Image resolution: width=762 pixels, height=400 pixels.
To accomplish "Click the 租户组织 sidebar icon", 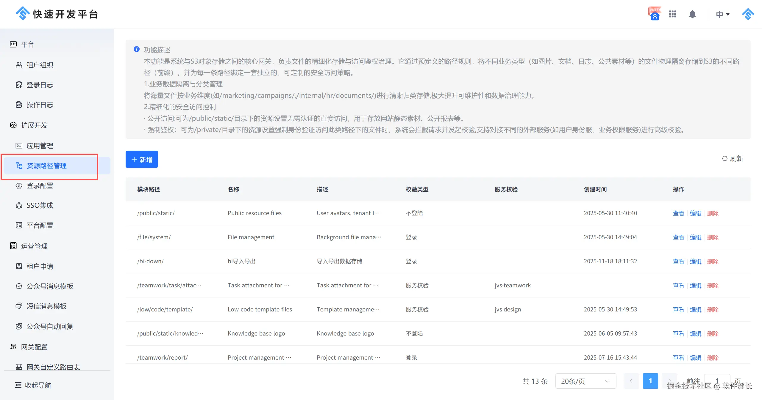I will pyautogui.click(x=19, y=65).
